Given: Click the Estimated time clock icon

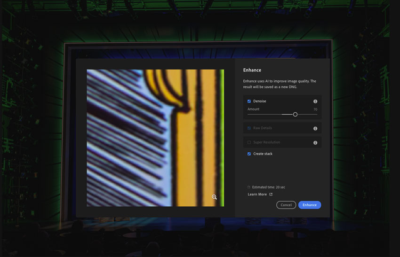Looking at the screenshot, I should (x=249, y=187).
